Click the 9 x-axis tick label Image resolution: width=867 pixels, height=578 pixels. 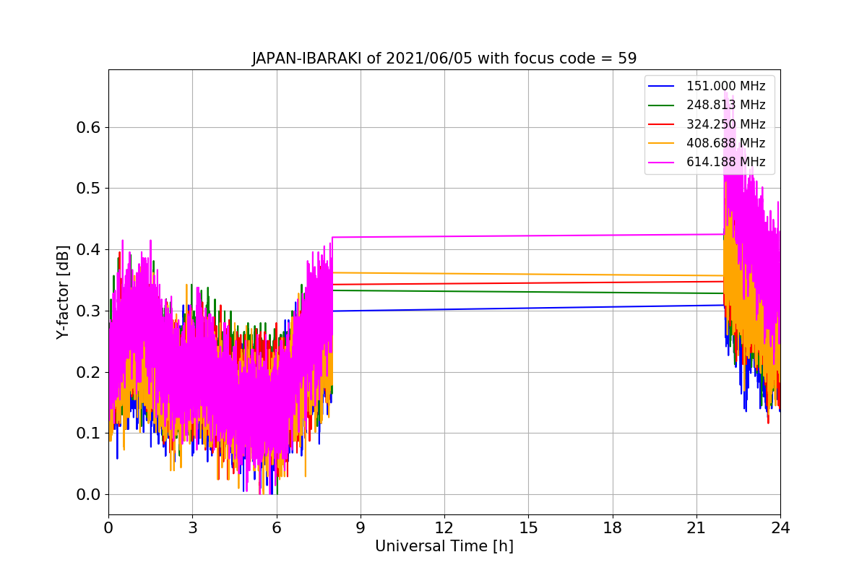tap(361, 528)
